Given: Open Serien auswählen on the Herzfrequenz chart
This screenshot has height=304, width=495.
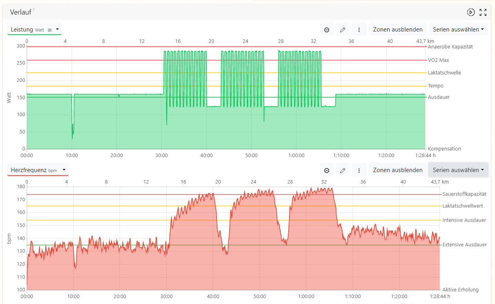Looking at the screenshot, I should pos(458,170).
